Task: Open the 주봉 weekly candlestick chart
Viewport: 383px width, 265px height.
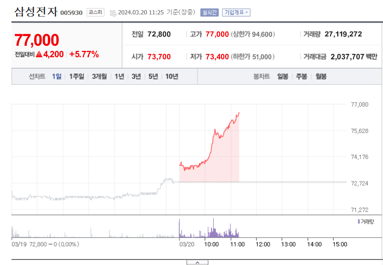Action: click(301, 76)
